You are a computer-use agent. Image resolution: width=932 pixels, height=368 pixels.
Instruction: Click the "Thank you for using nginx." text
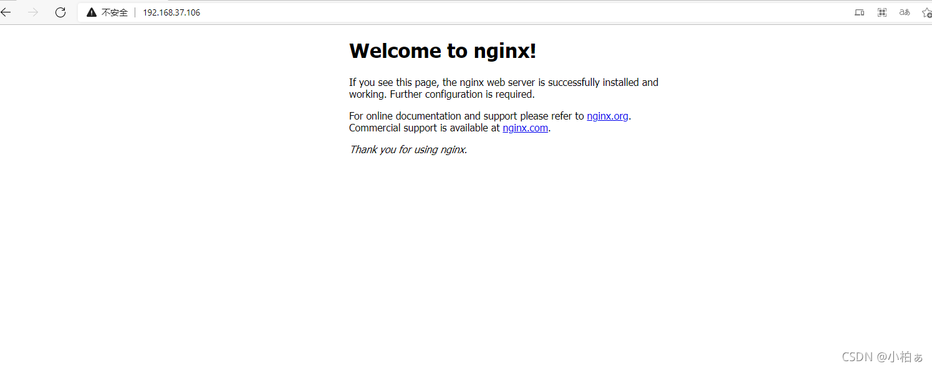click(x=408, y=149)
